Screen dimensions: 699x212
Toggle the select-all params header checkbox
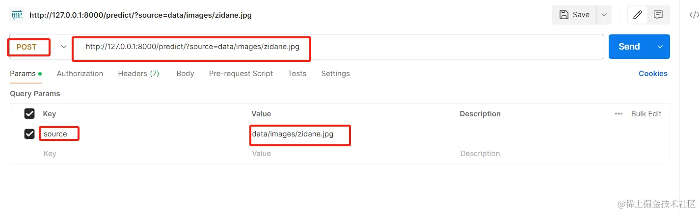pyautogui.click(x=29, y=114)
